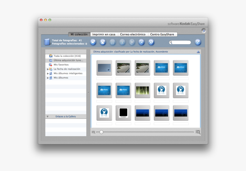The width and height of the screenshot is (246, 171).
Task: Go to the Centro EasyShare tab
Action: click(x=162, y=35)
